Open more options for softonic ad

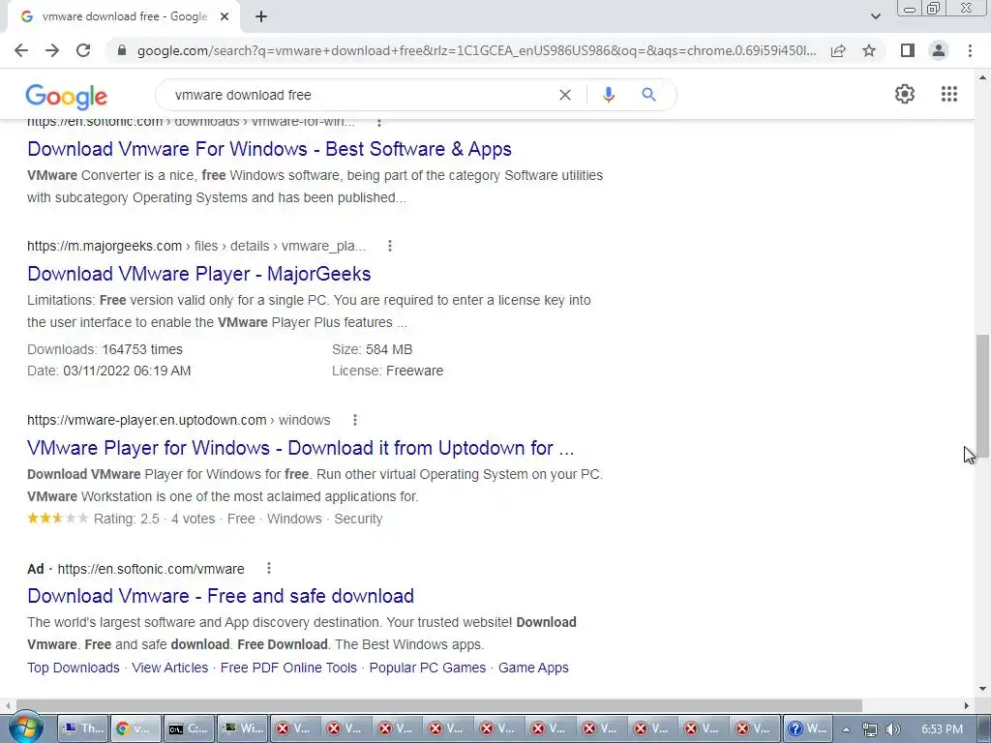(x=269, y=569)
